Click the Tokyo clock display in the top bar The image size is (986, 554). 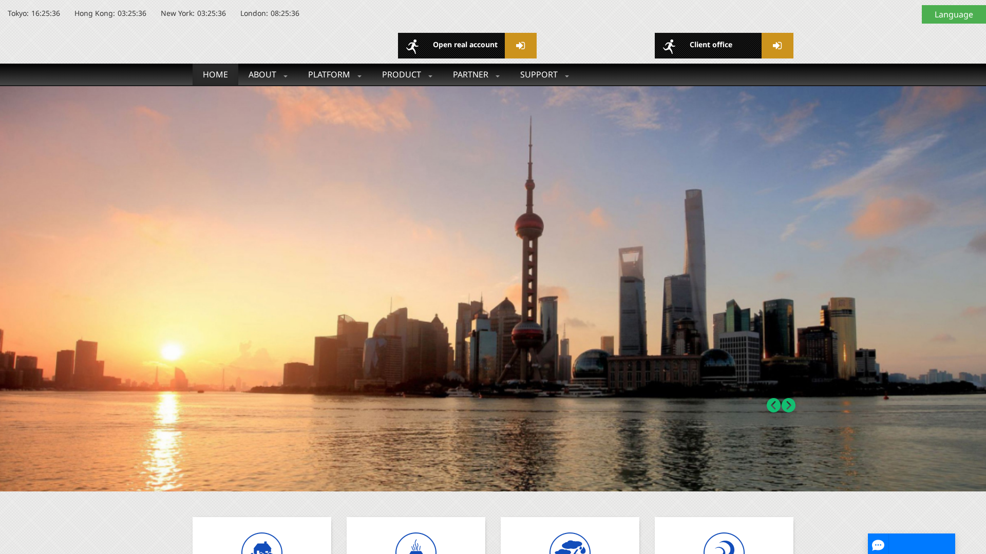33,13
